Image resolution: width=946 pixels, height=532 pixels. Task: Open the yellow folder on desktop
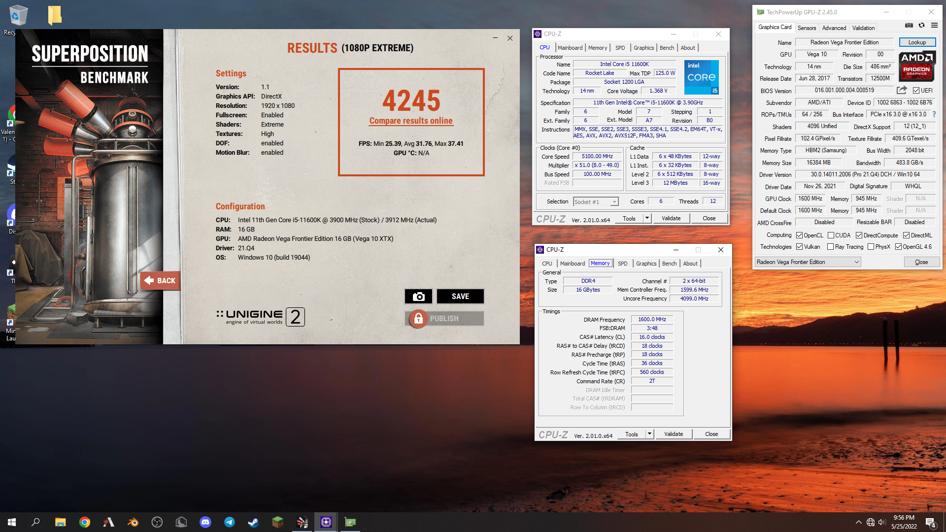click(55, 15)
